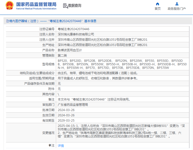Open 政务服务门户 text link

coord(177,9)
